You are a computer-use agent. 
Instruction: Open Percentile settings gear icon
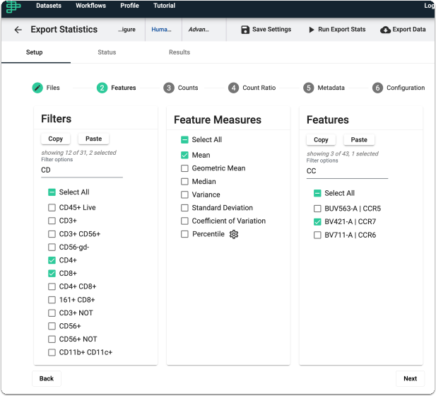[x=234, y=234]
